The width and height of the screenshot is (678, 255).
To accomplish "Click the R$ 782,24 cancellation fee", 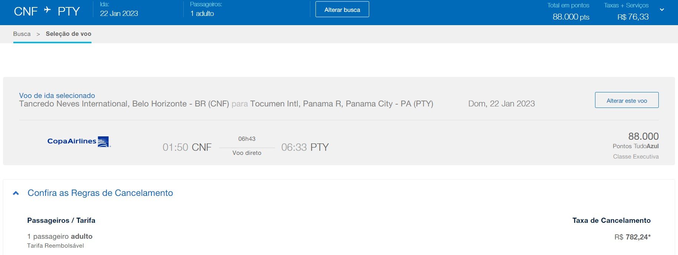I will [632, 237].
